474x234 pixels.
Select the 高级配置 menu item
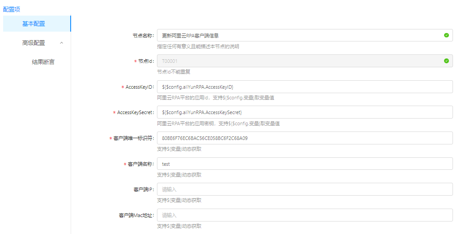[34, 43]
